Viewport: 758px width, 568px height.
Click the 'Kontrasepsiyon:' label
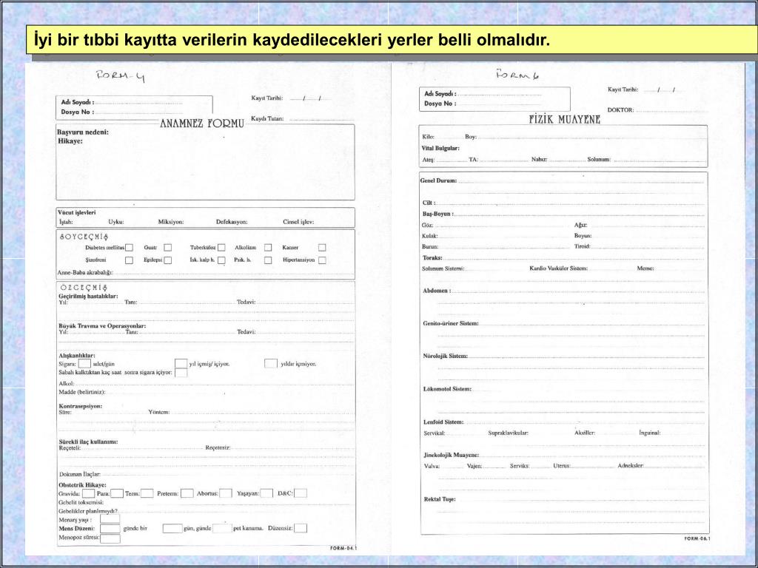[80, 406]
